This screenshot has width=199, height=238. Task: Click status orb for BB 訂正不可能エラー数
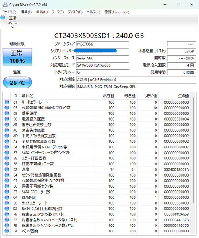pos(7,164)
